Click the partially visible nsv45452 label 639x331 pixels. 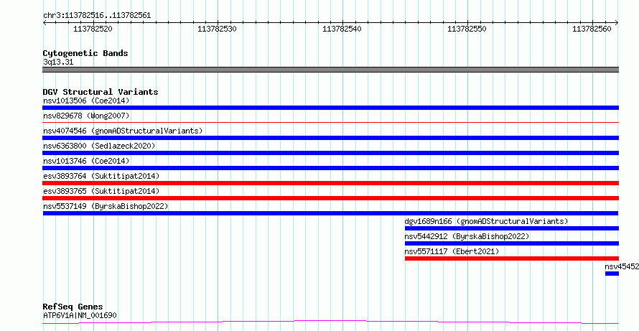point(622,266)
